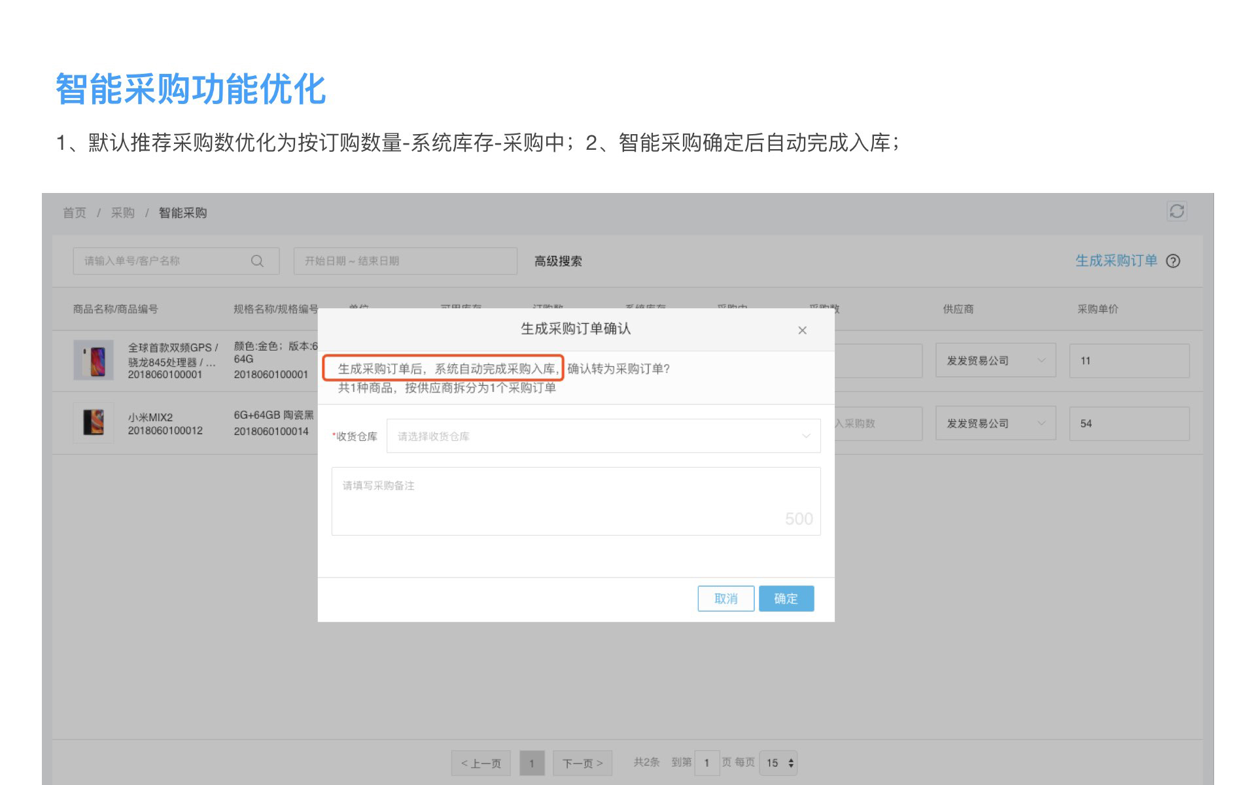Click the date range field
This screenshot has height=785, width=1256.
pos(404,261)
